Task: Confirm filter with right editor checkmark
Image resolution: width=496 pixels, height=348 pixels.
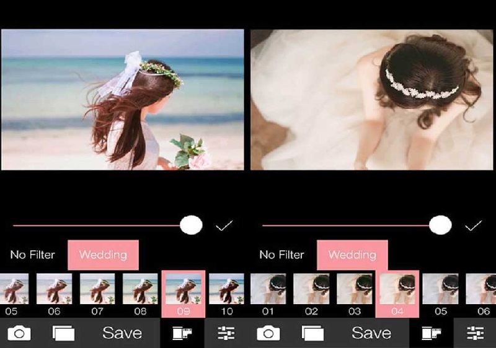Action: click(473, 225)
